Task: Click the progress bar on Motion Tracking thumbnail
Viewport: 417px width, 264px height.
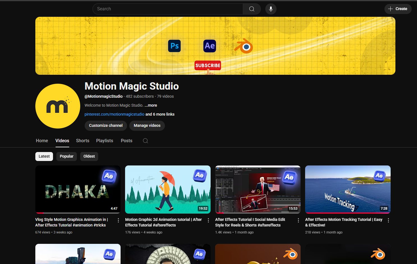Action: (348, 213)
